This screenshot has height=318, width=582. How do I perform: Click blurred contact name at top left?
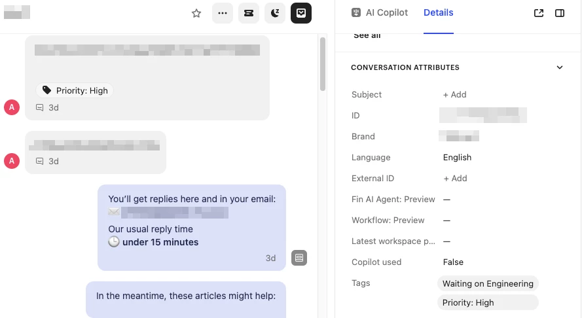[x=17, y=12]
